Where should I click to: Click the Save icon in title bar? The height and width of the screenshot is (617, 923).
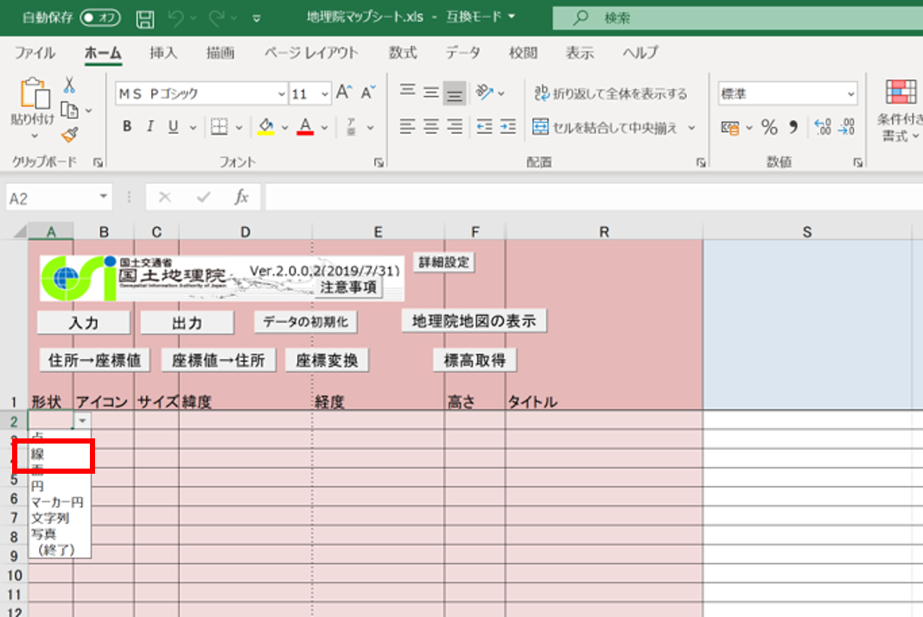pos(145,18)
